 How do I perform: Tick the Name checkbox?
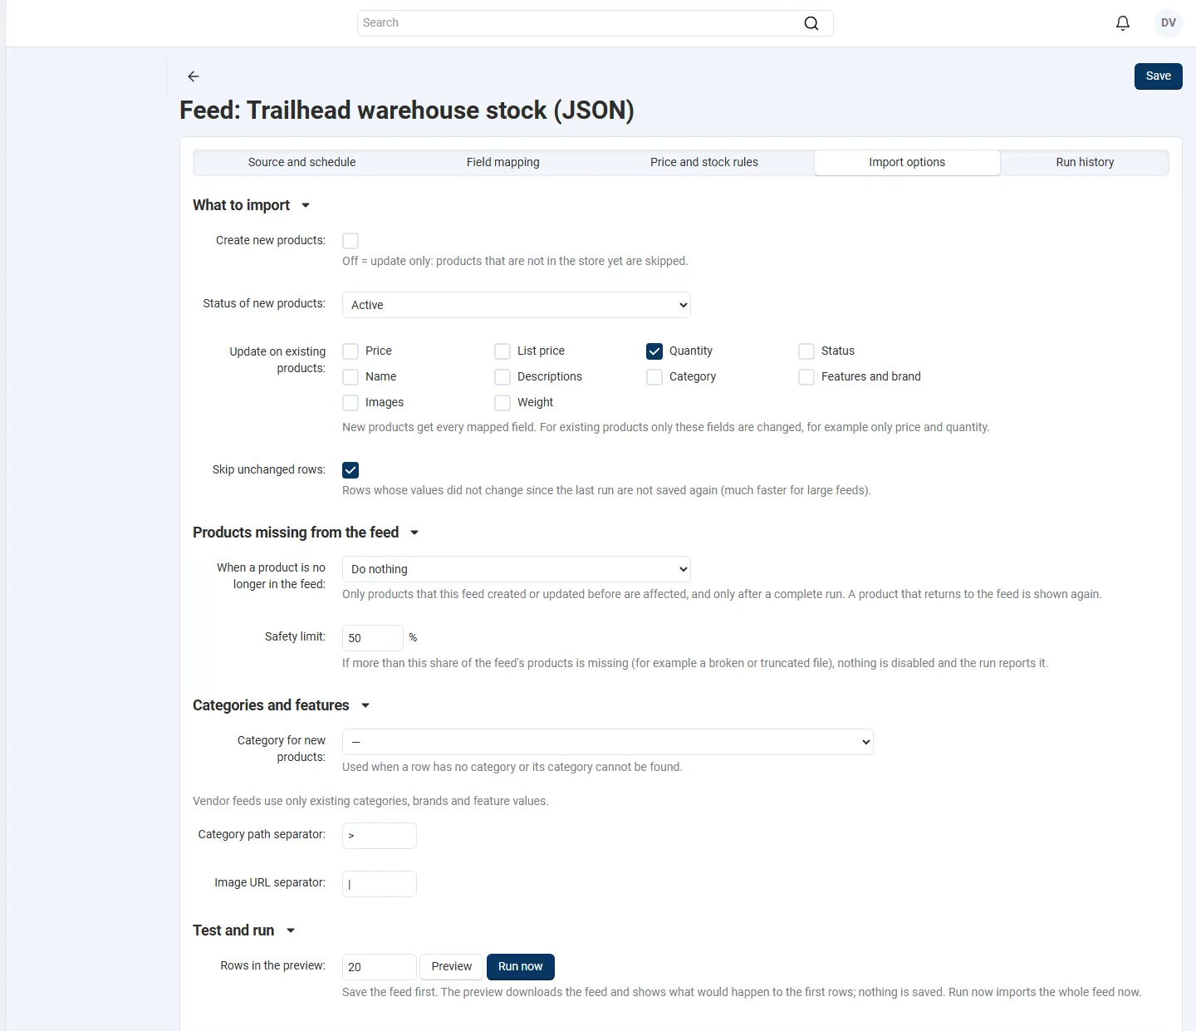pyautogui.click(x=350, y=377)
